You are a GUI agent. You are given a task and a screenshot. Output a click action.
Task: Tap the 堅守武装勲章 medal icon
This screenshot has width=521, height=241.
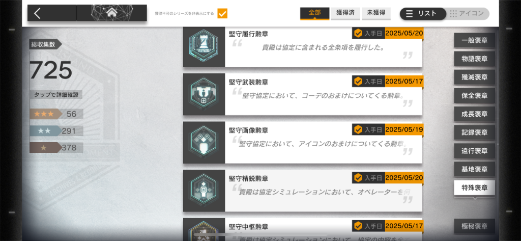[x=204, y=95]
